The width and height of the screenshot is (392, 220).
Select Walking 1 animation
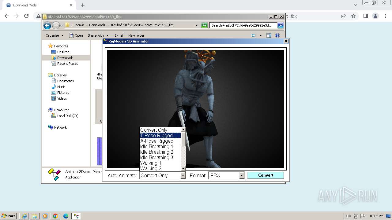click(x=160, y=163)
